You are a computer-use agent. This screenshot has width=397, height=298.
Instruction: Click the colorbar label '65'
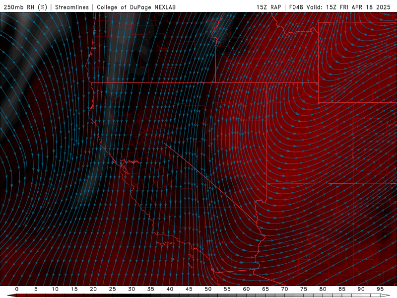265,289
